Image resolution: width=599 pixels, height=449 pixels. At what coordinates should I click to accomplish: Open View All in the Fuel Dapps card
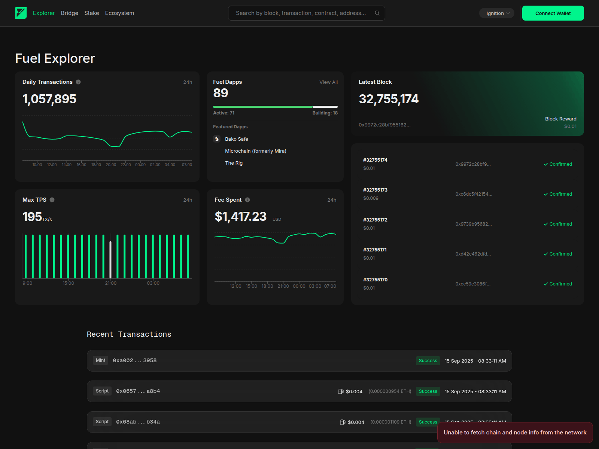(x=328, y=82)
